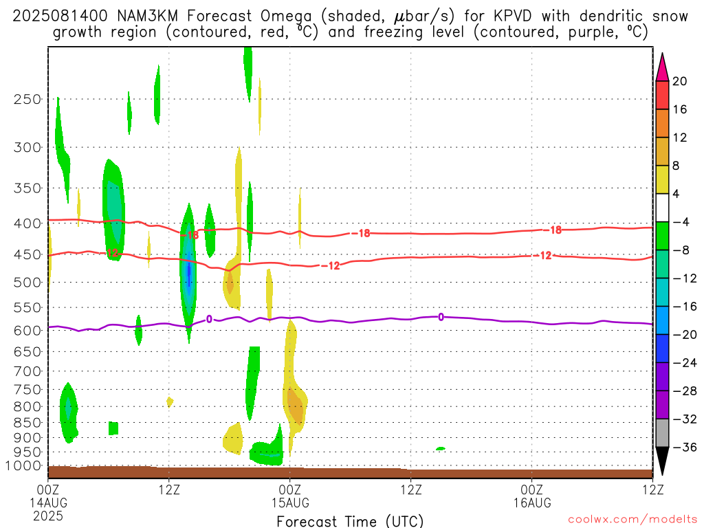Click the 500 pressure level label
Image resolution: width=704 pixels, height=528 pixels.
click(27, 283)
